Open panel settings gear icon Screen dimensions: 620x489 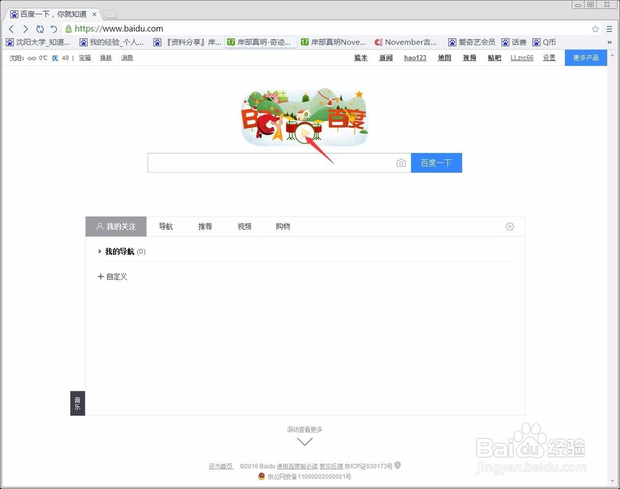point(510,227)
